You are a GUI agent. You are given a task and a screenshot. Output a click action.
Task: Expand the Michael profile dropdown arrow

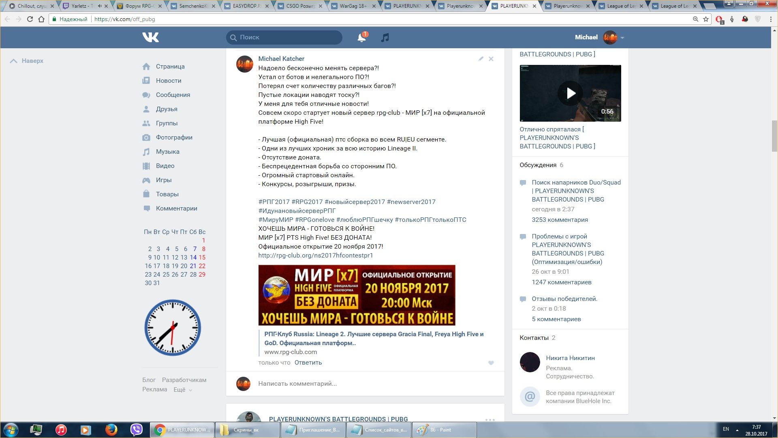622,38
